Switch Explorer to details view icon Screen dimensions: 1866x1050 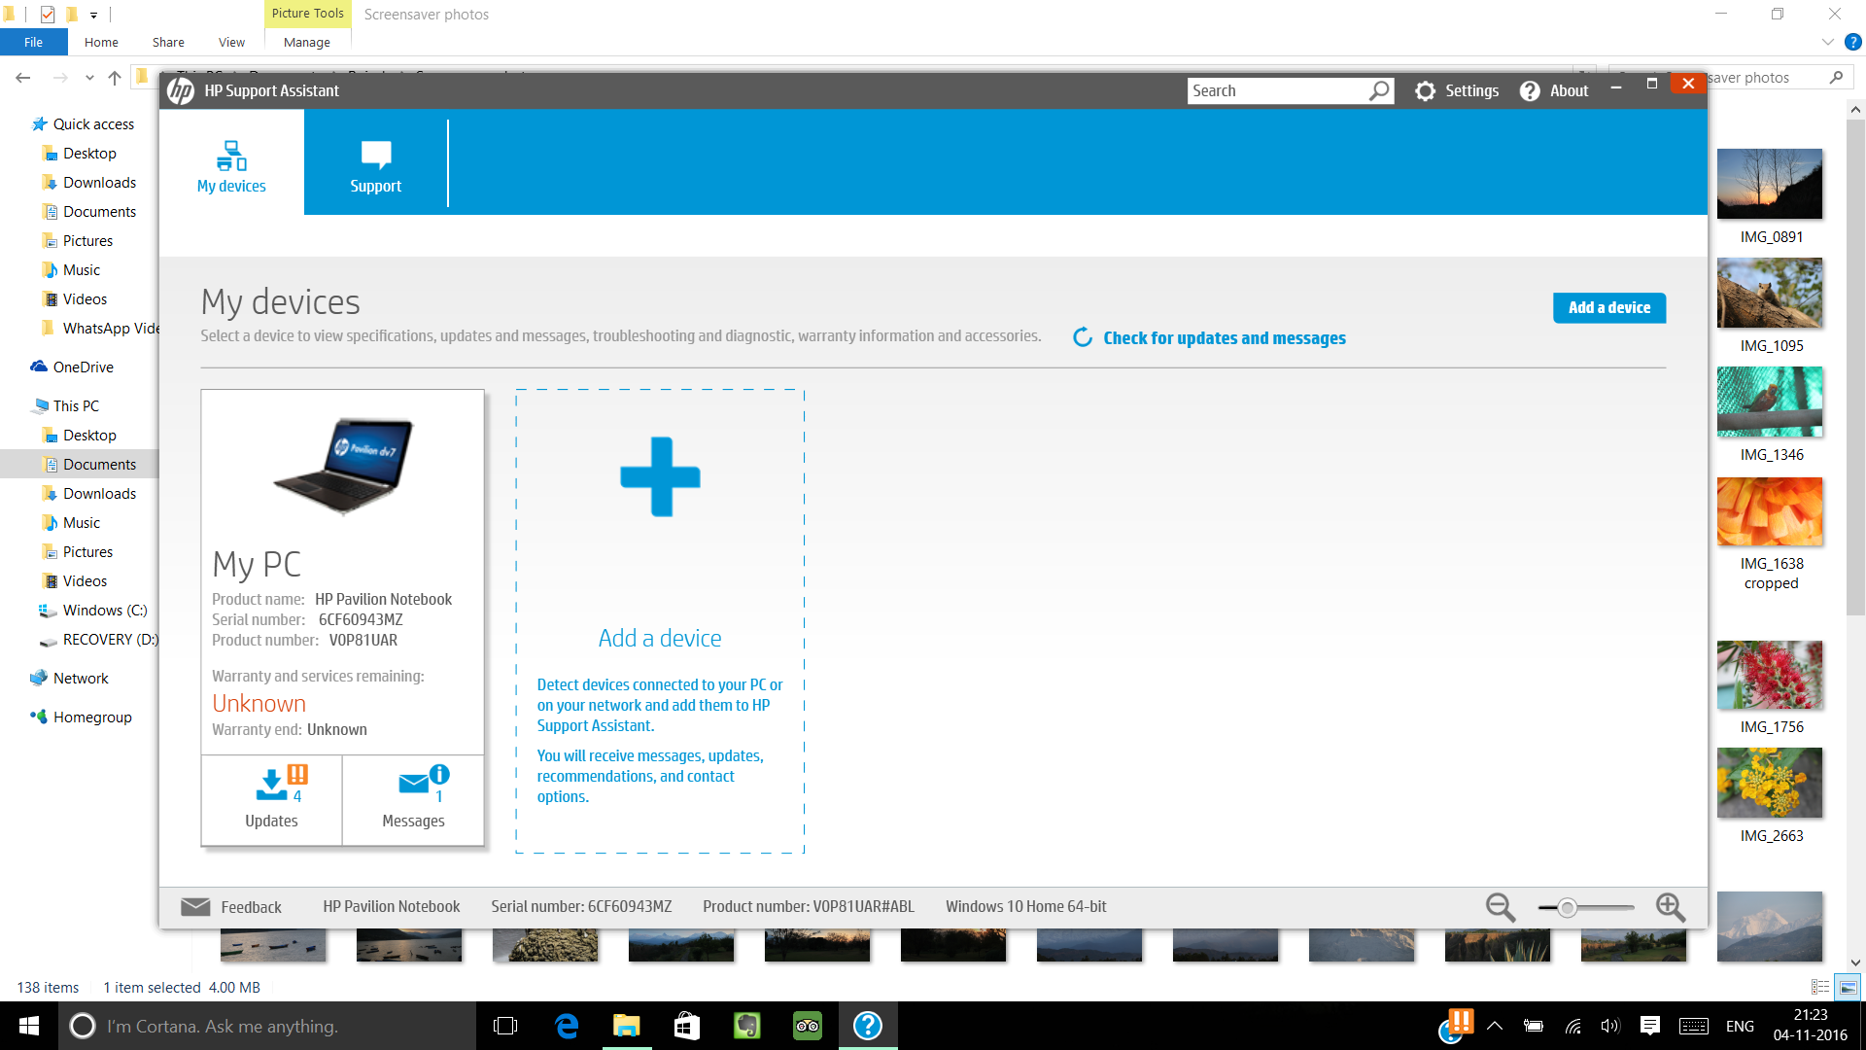coord(1820,987)
